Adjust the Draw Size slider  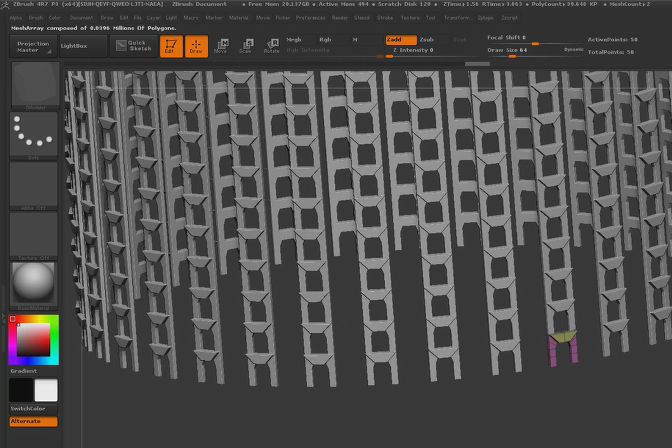tap(511, 55)
